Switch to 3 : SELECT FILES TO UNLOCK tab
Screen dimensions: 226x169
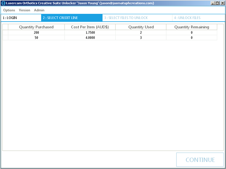[x=137, y=18]
